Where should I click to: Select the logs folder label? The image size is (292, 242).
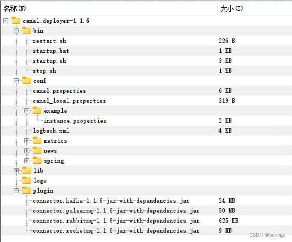pyautogui.click(x=40, y=181)
